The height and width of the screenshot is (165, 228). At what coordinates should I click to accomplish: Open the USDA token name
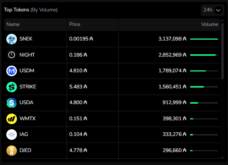[x=26, y=103]
